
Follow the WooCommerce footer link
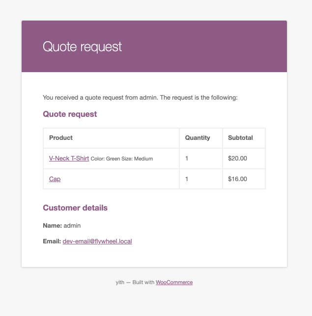click(x=174, y=283)
